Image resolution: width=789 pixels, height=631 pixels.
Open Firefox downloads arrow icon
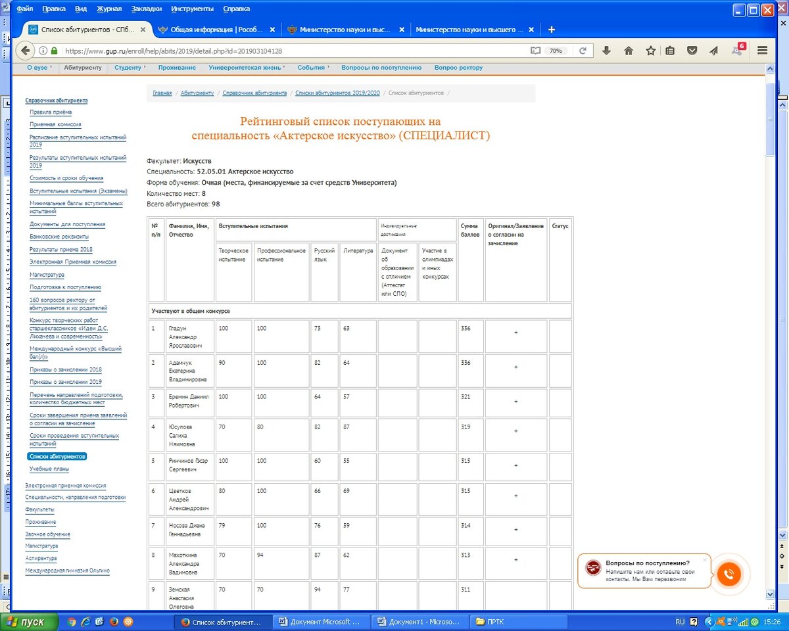coord(607,51)
